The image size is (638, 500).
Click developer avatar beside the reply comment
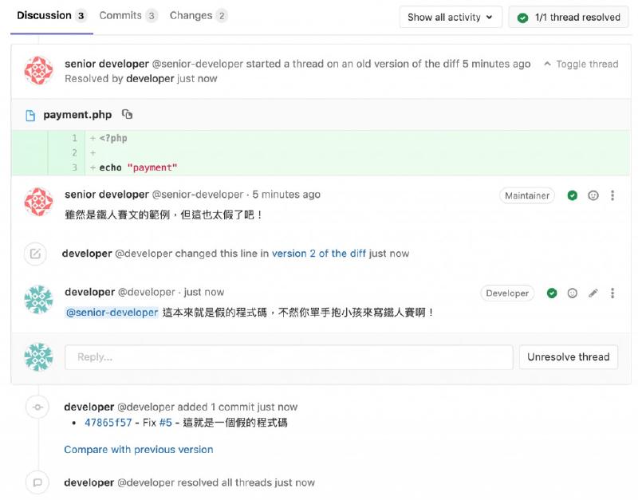click(x=38, y=299)
